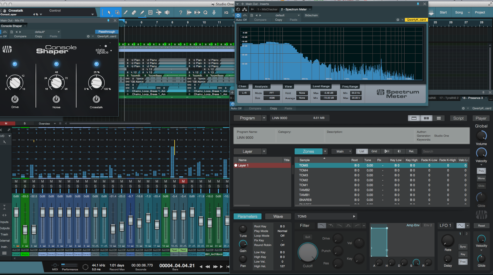Enable Mono mode in Presence
493x275 pixels.
(x=481, y=178)
